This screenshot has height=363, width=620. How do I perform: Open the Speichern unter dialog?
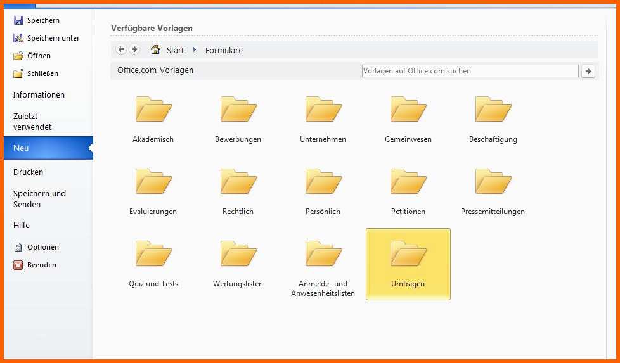[53, 38]
